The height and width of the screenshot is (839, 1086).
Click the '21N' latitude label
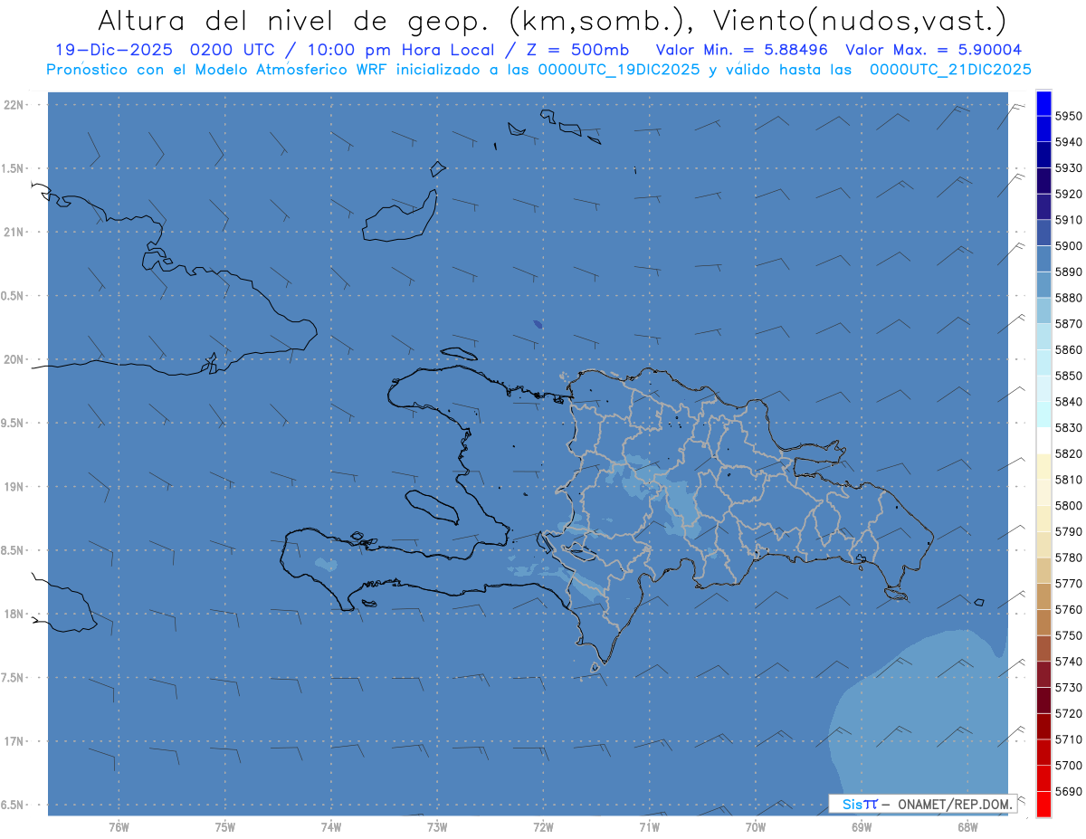click(14, 233)
